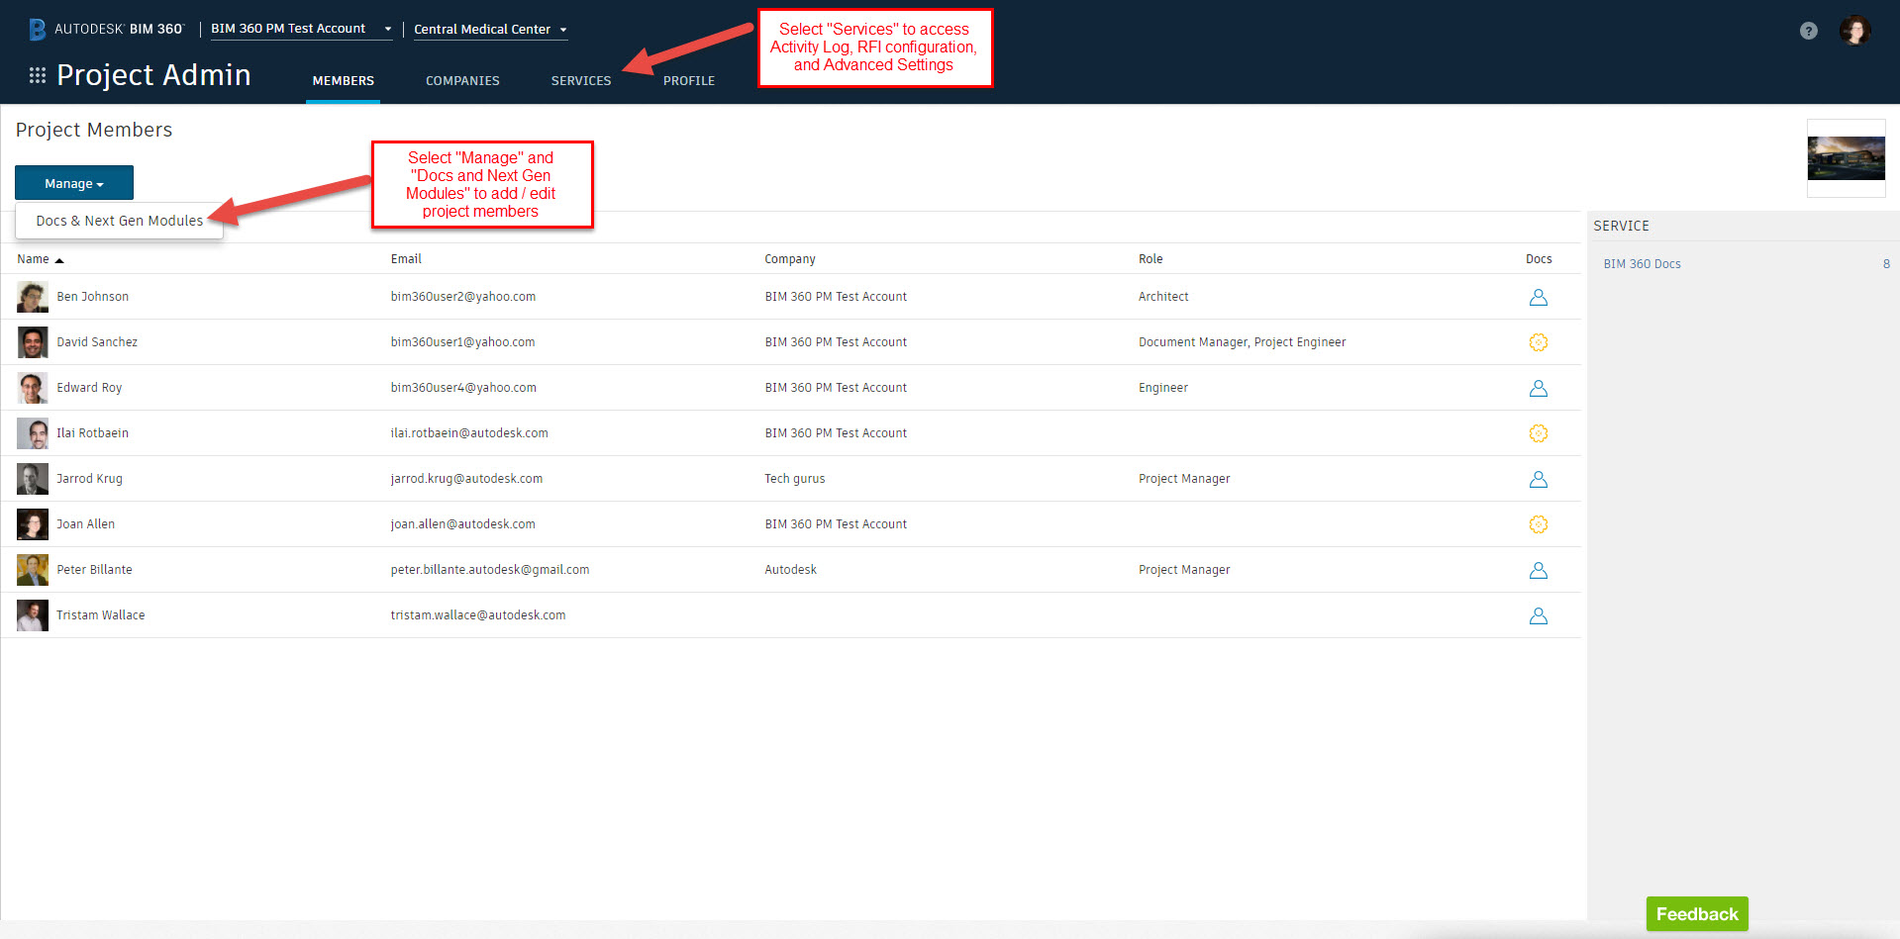Click the Autodesk BIM 360 logo
Image resolution: width=1900 pixels, height=939 pixels.
coord(106,29)
